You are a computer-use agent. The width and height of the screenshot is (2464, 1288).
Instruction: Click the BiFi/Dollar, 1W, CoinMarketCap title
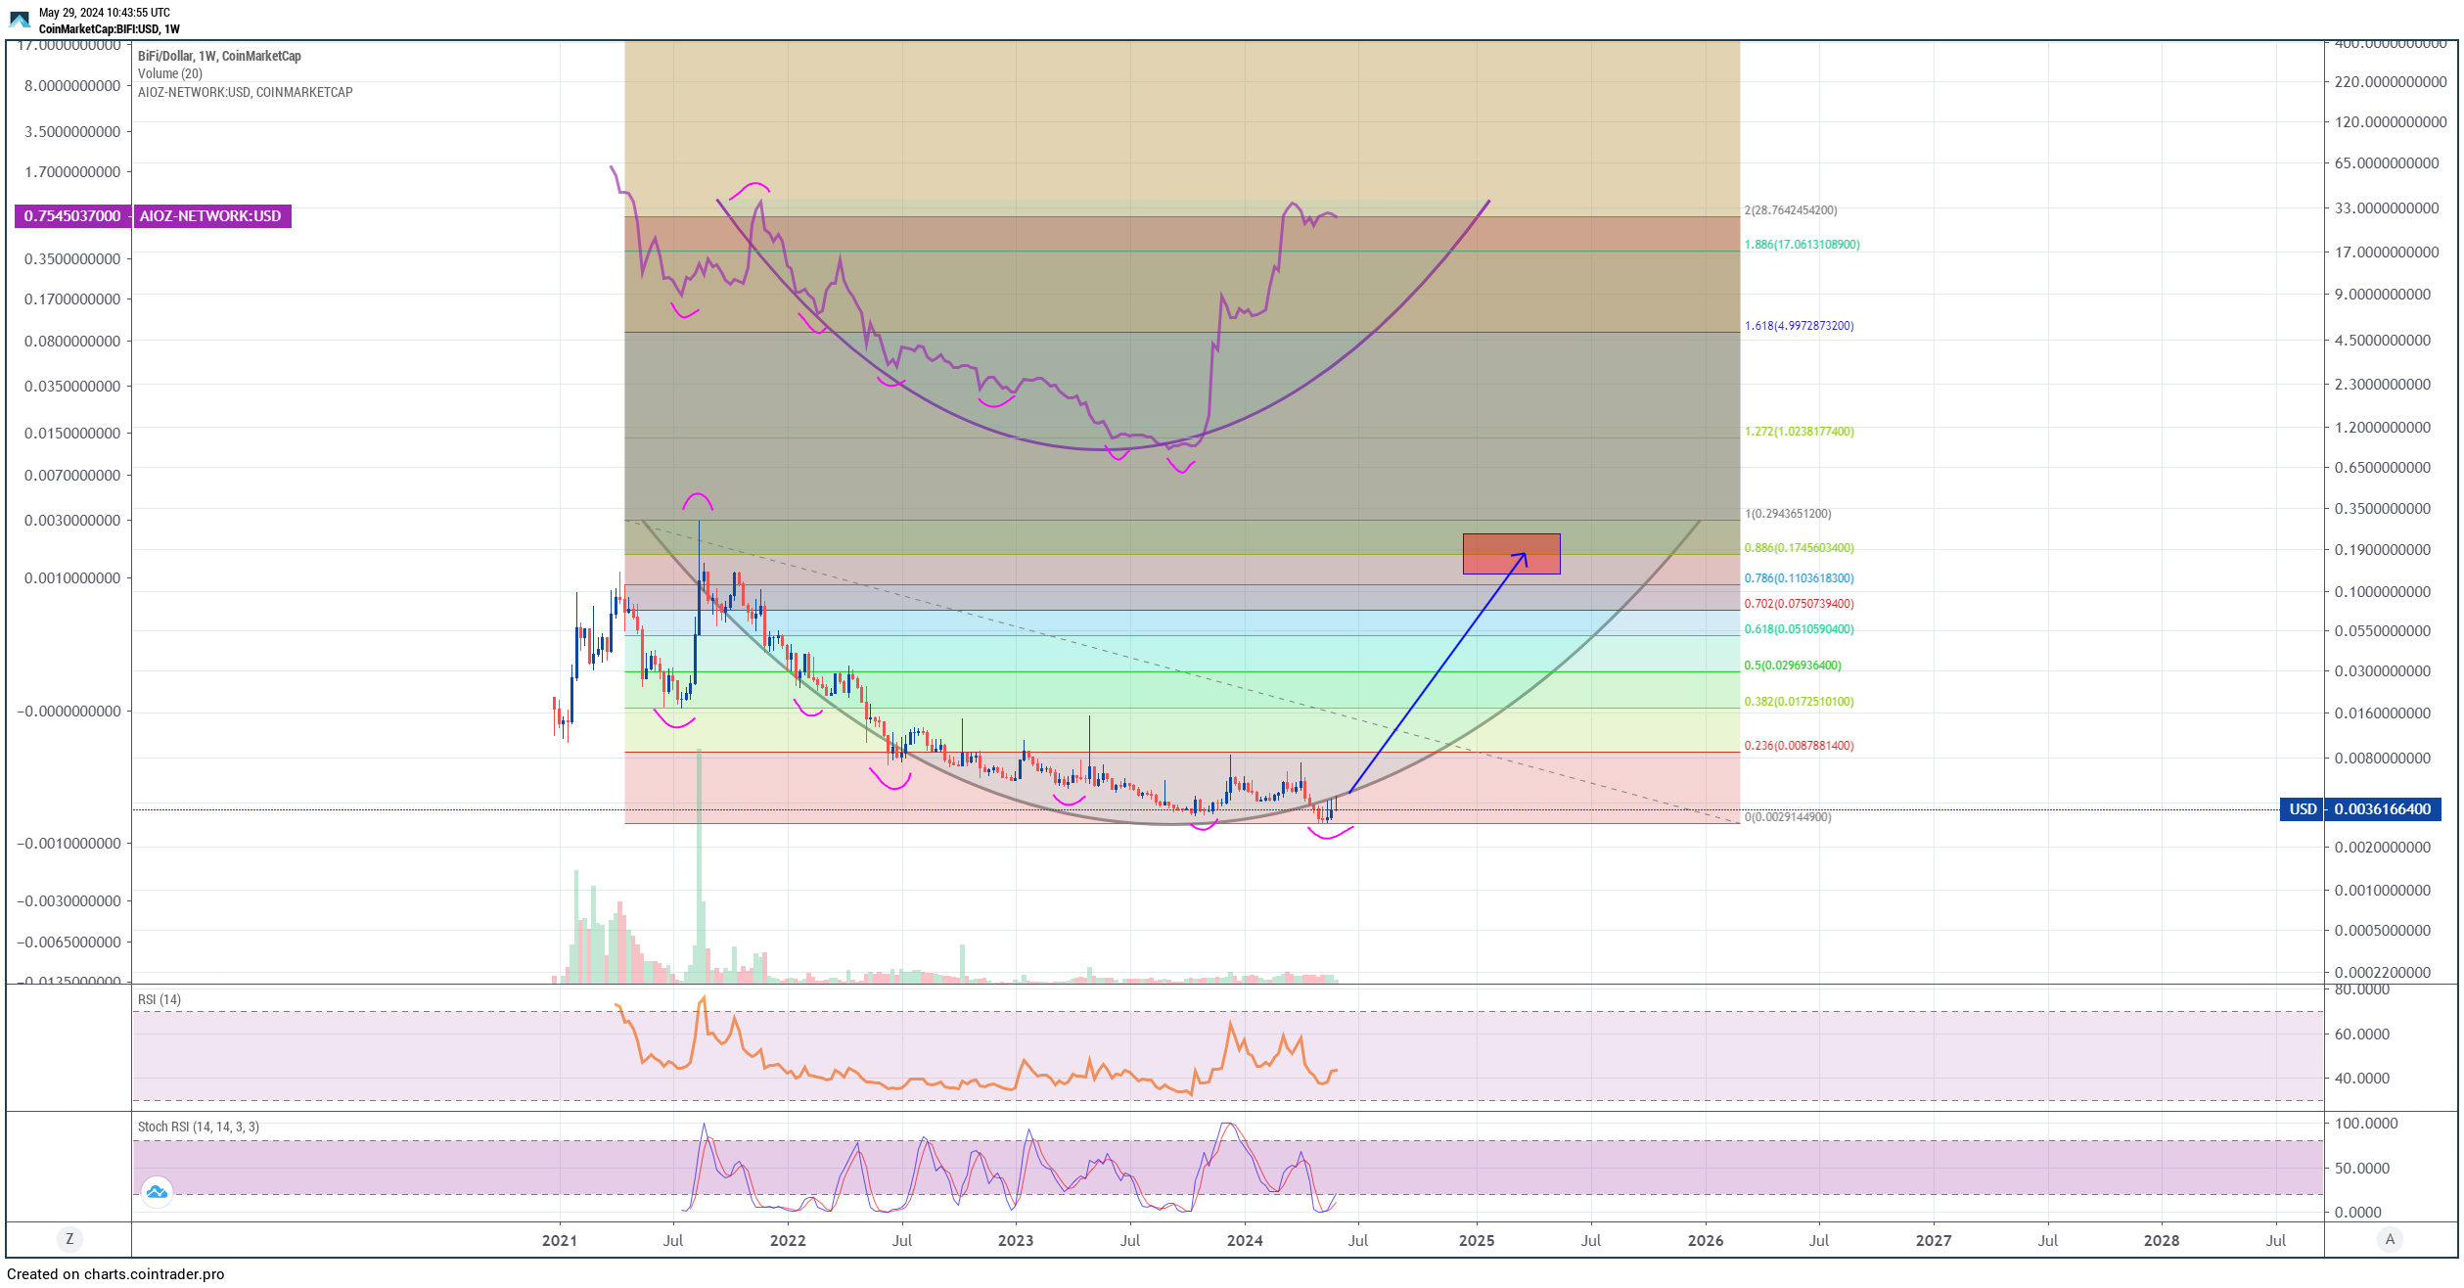(219, 56)
